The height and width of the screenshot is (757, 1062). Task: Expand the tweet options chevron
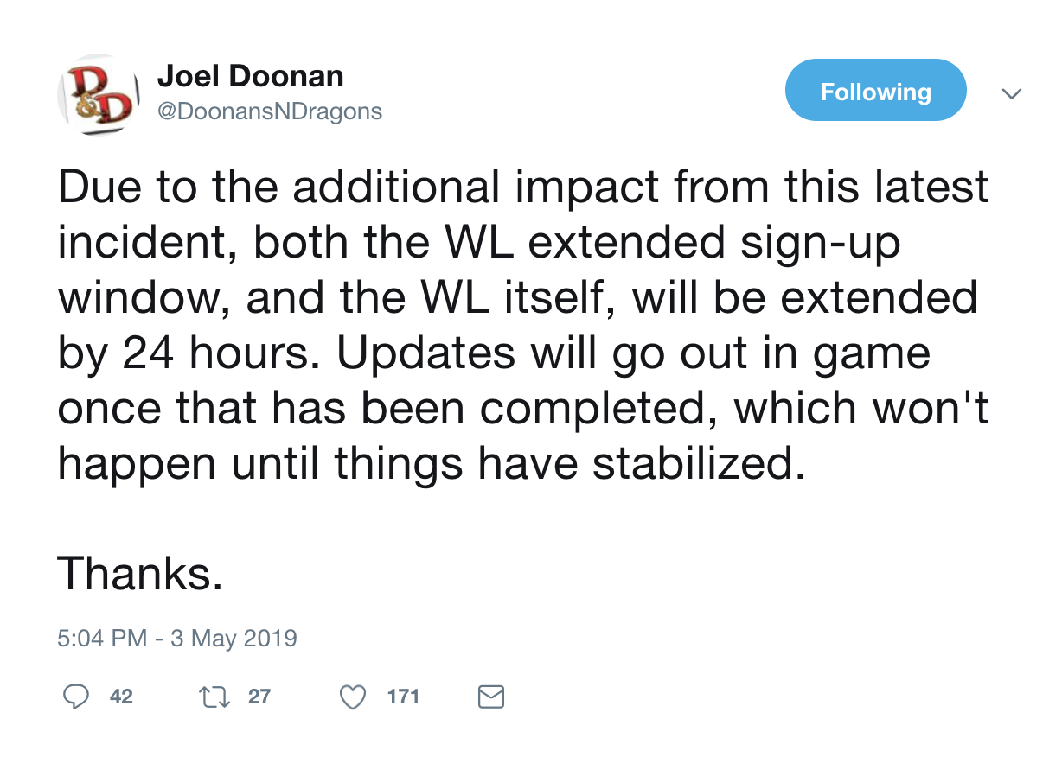tap(1012, 92)
